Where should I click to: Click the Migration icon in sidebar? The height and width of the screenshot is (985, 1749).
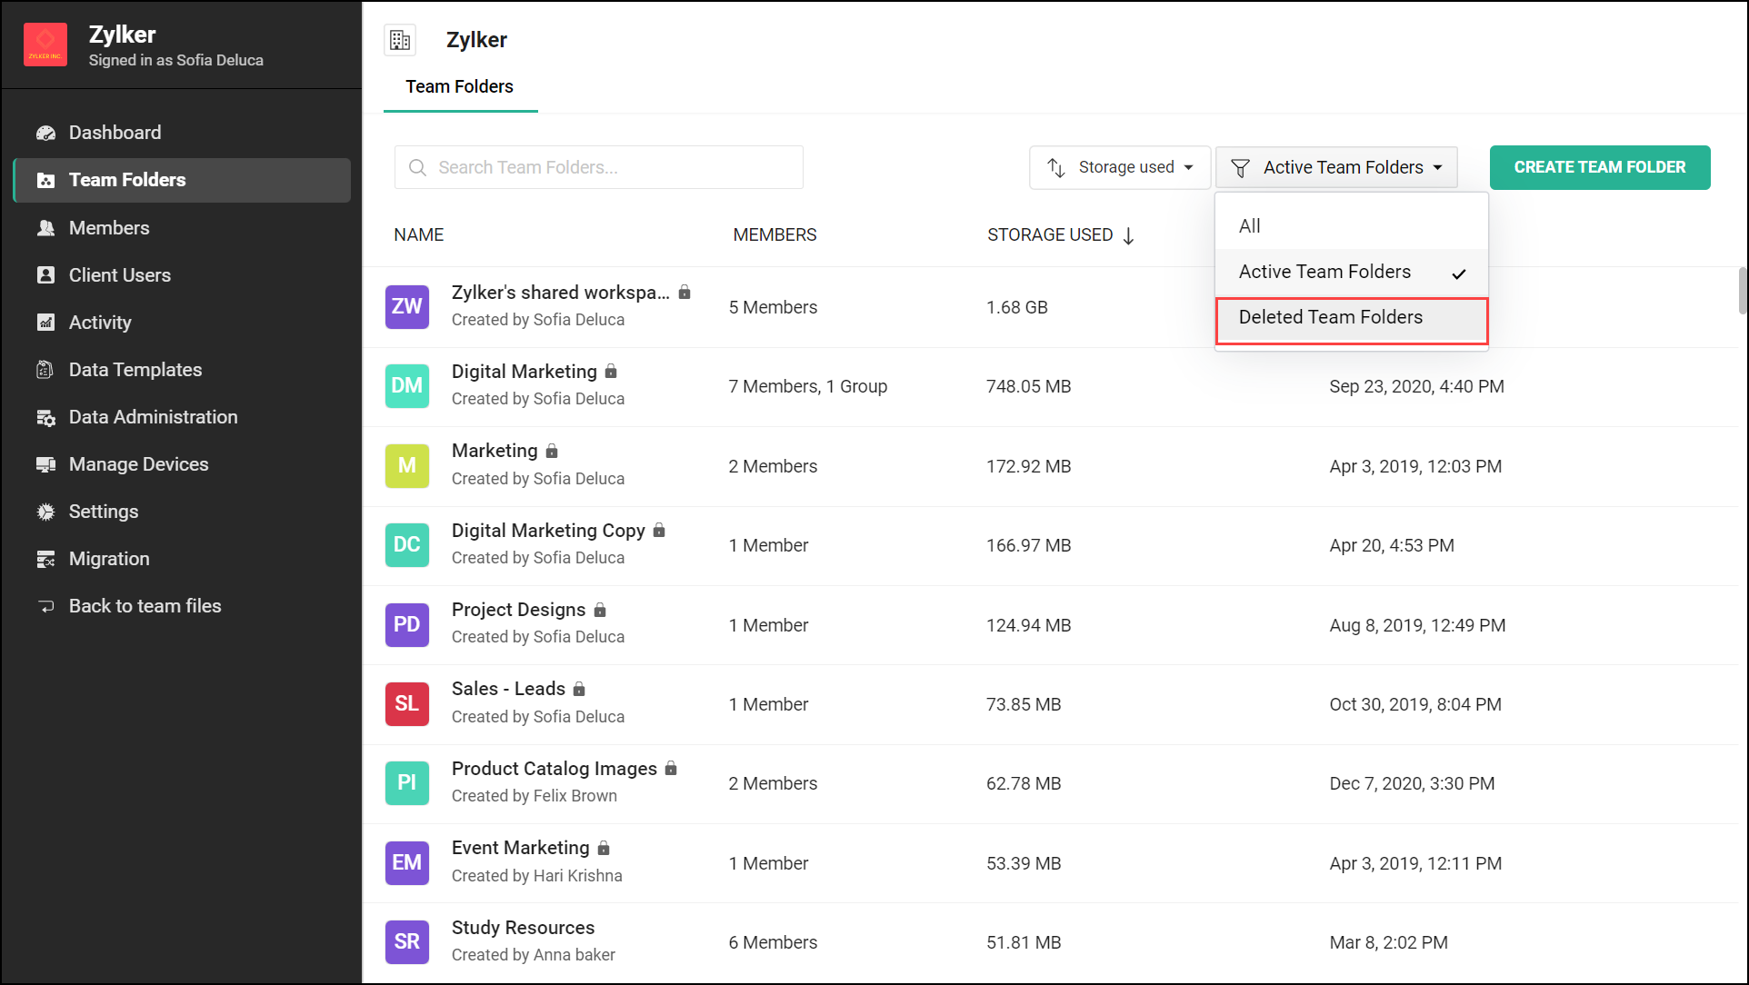[45, 559]
